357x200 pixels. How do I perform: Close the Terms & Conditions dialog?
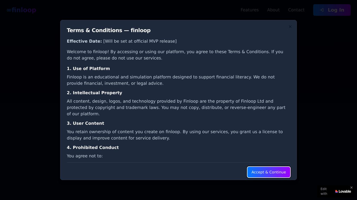(x=290, y=27)
